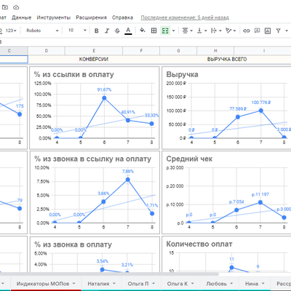
Task: Open the 123 number format dropdown
Action: (11, 31)
